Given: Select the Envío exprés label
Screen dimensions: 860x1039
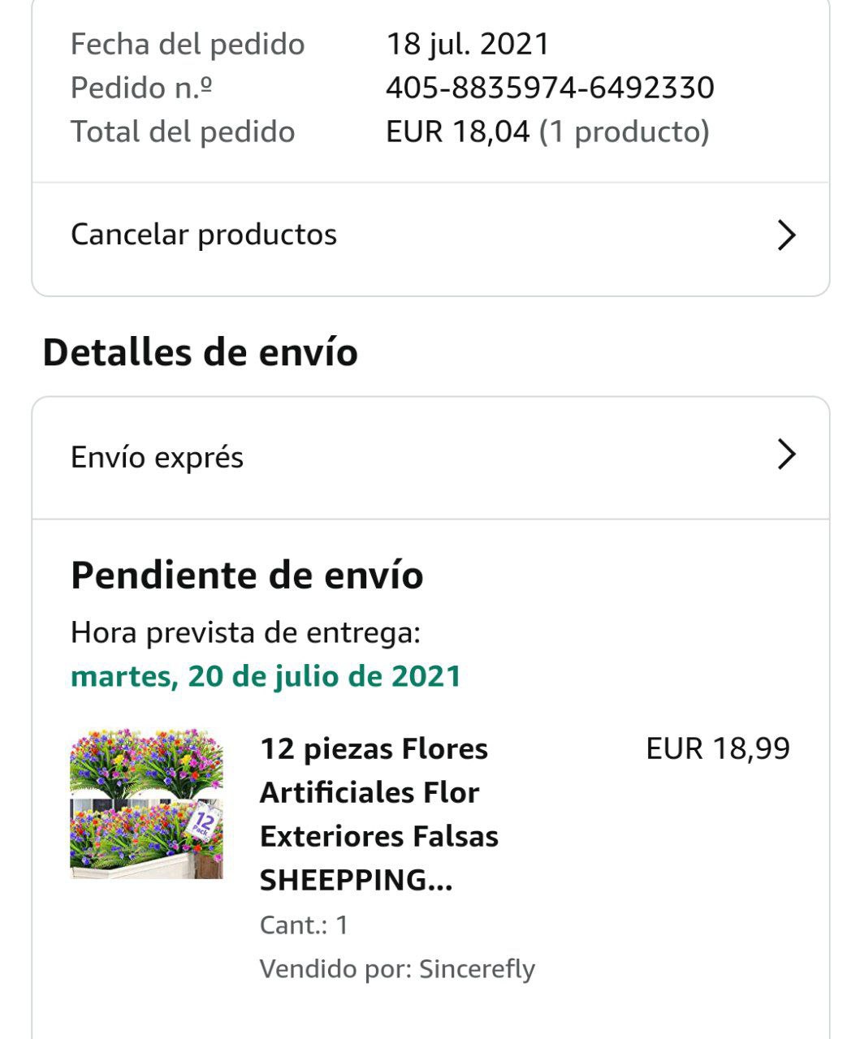Looking at the screenshot, I should click(157, 457).
